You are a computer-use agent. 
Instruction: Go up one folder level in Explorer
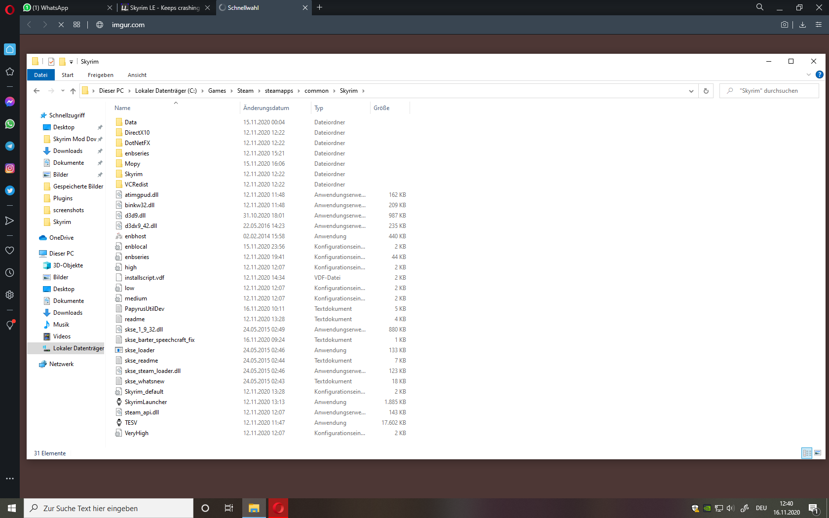pos(73,91)
